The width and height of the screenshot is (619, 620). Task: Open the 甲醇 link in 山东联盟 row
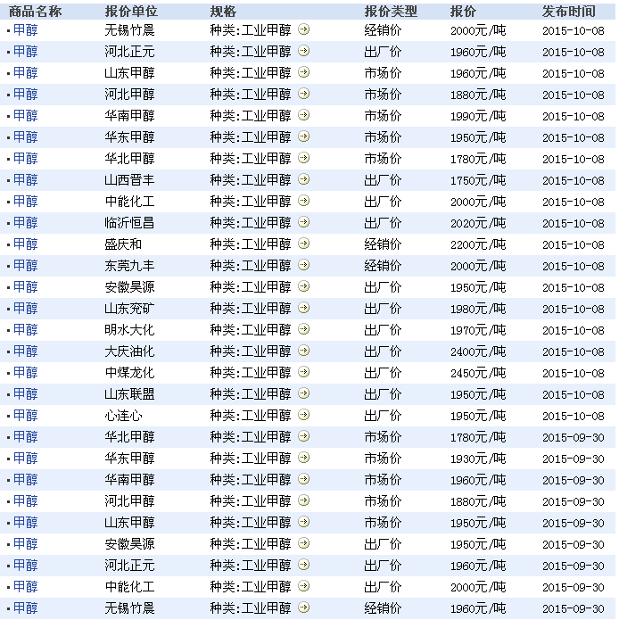coord(26,393)
